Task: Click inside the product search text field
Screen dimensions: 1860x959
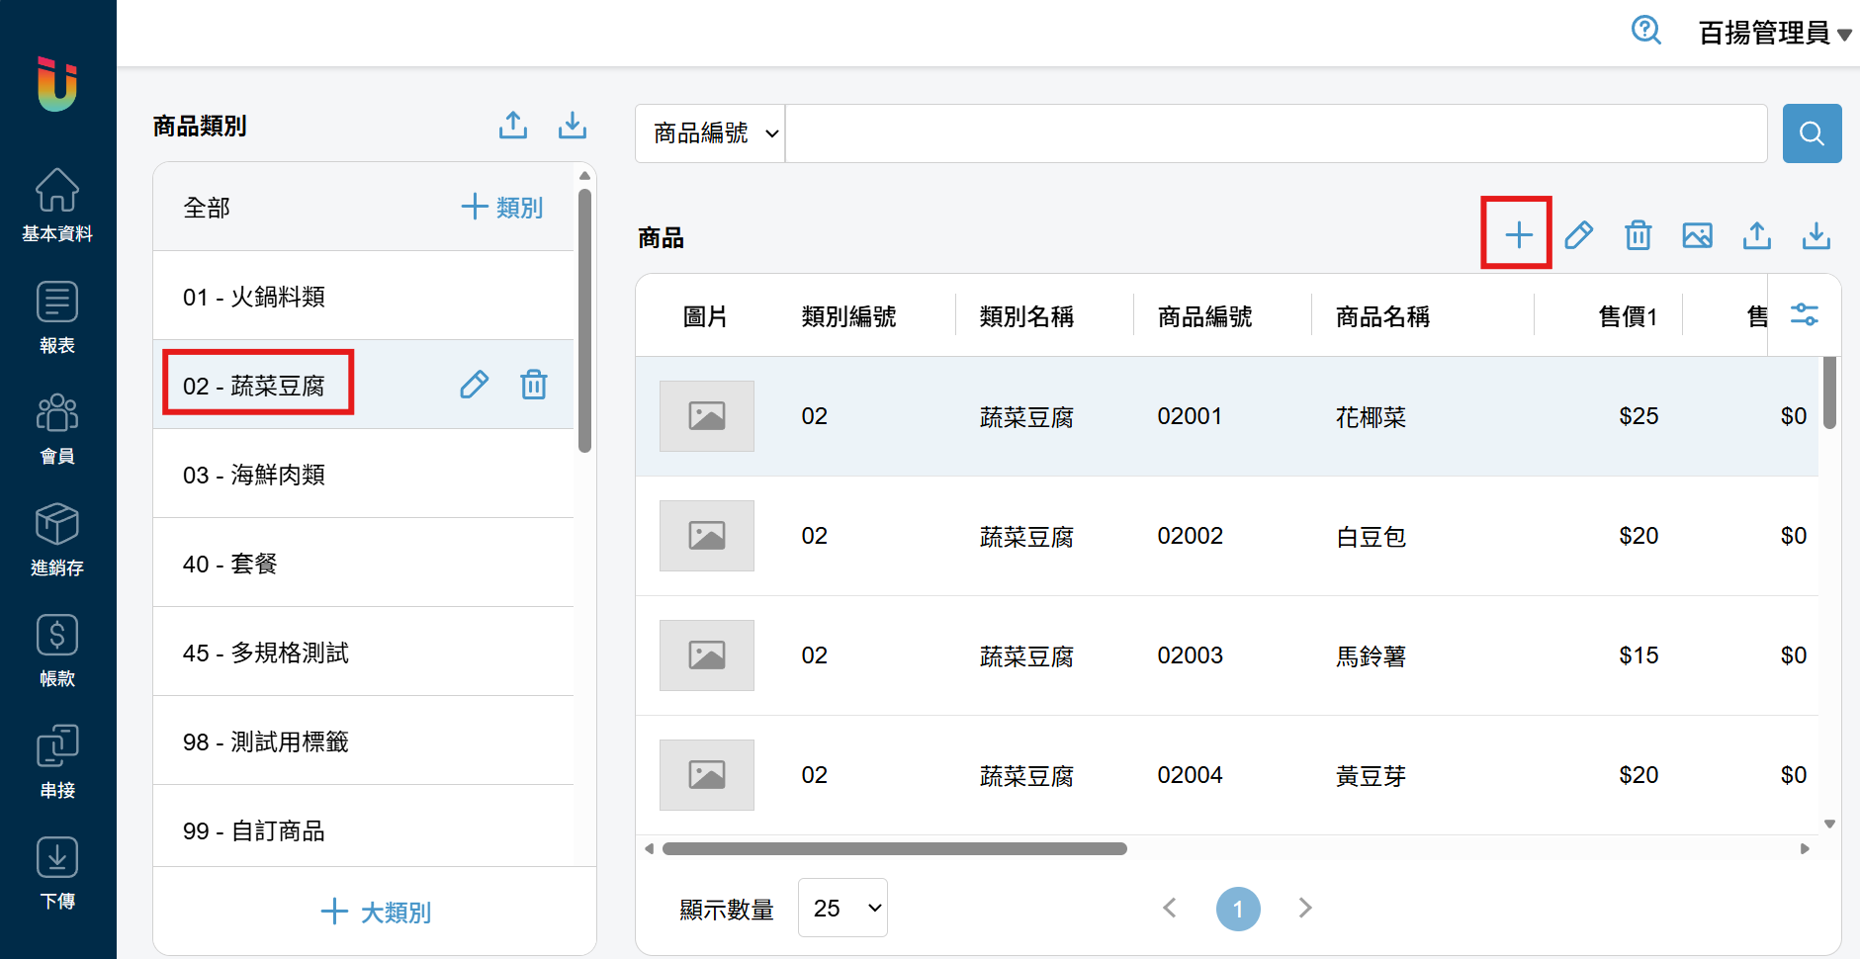Action: click(1276, 133)
